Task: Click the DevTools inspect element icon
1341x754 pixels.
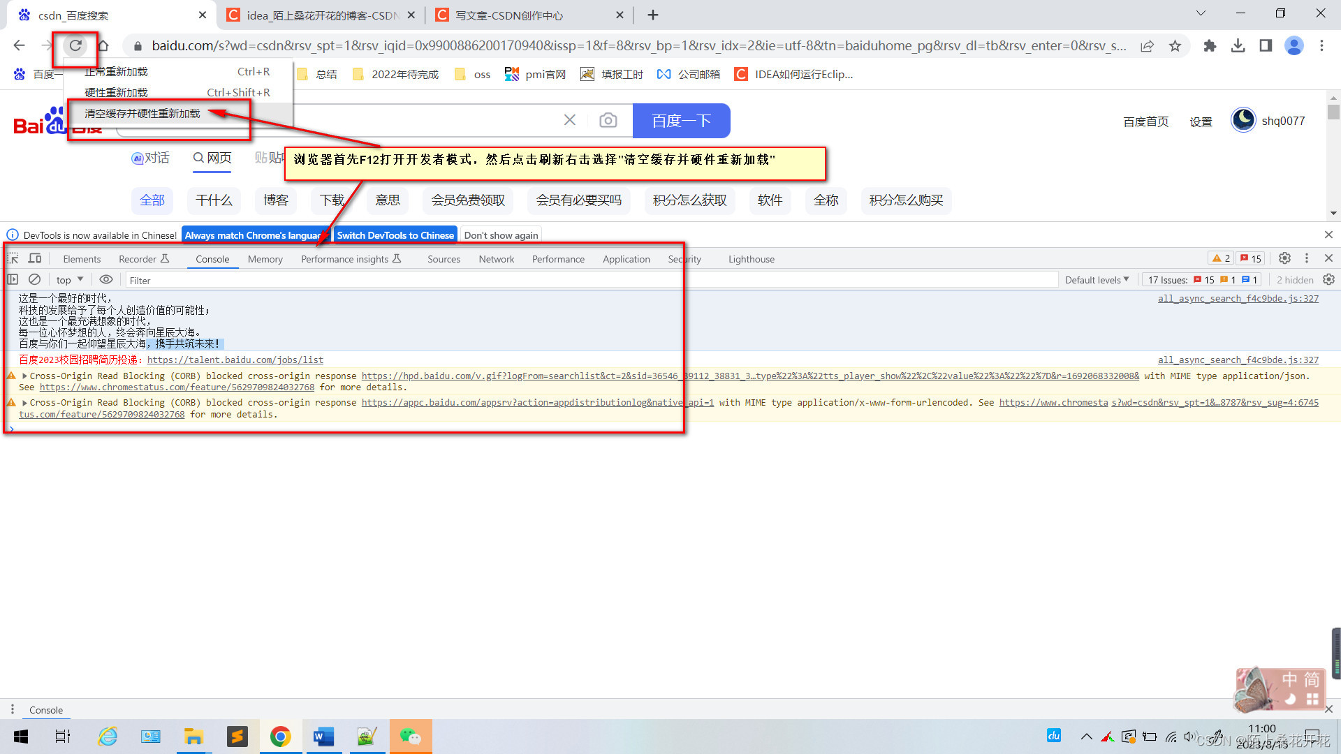Action: click(x=13, y=258)
